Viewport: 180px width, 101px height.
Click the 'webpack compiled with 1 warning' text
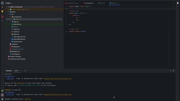point(18,99)
